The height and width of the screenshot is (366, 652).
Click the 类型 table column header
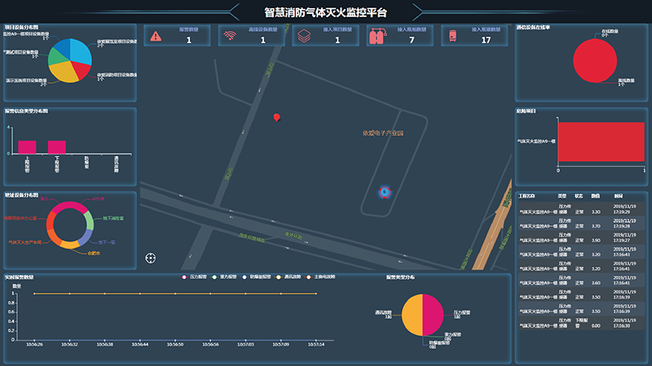point(562,196)
